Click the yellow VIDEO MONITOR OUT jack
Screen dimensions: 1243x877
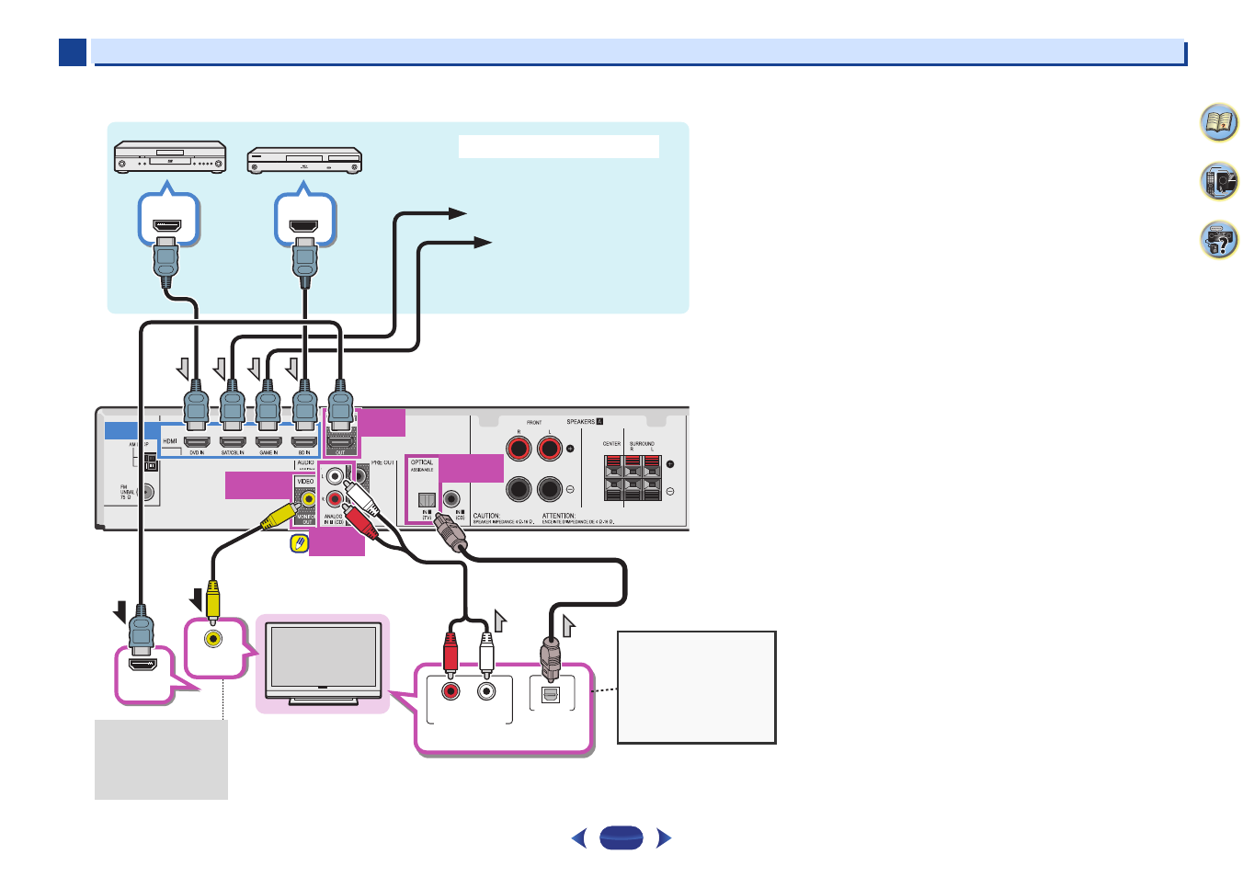307,499
